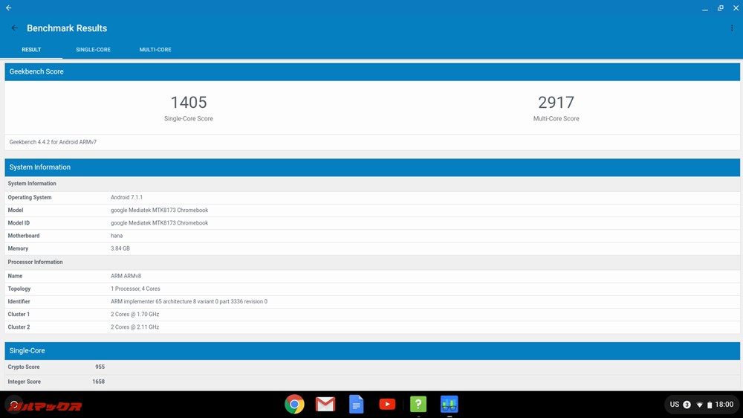Screen dimensions: 743x418
Task: Switch to the MULTI-CORE tab
Action: click(x=155, y=49)
